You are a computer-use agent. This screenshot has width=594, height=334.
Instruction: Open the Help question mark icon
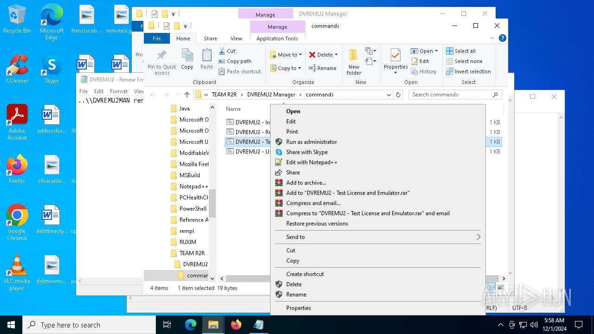(x=503, y=39)
